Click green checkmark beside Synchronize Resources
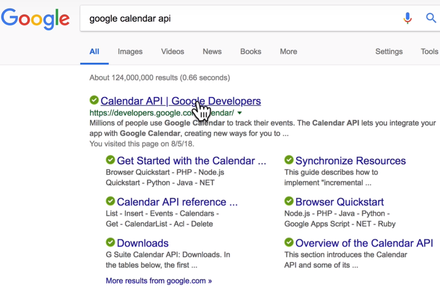 [x=289, y=160]
